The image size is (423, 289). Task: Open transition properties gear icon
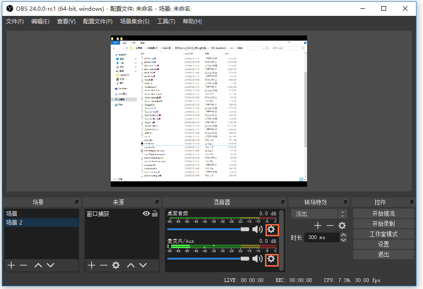pyautogui.click(x=342, y=226)
